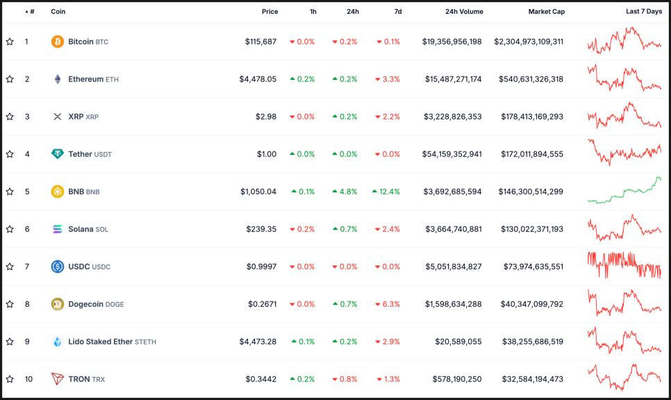Add BNB to favorites star

[10, 192]
